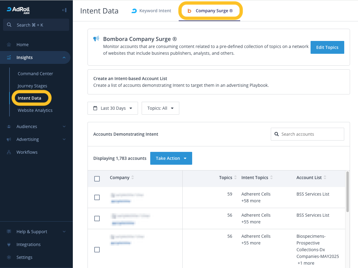Image resolution: width=358 pixels, height=268 pixels.
Task: Open the Last 30 Days dropdown
Action: (113, 108)
